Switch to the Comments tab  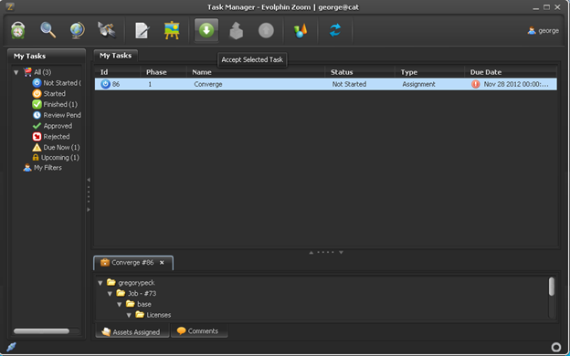coord(199,331)
